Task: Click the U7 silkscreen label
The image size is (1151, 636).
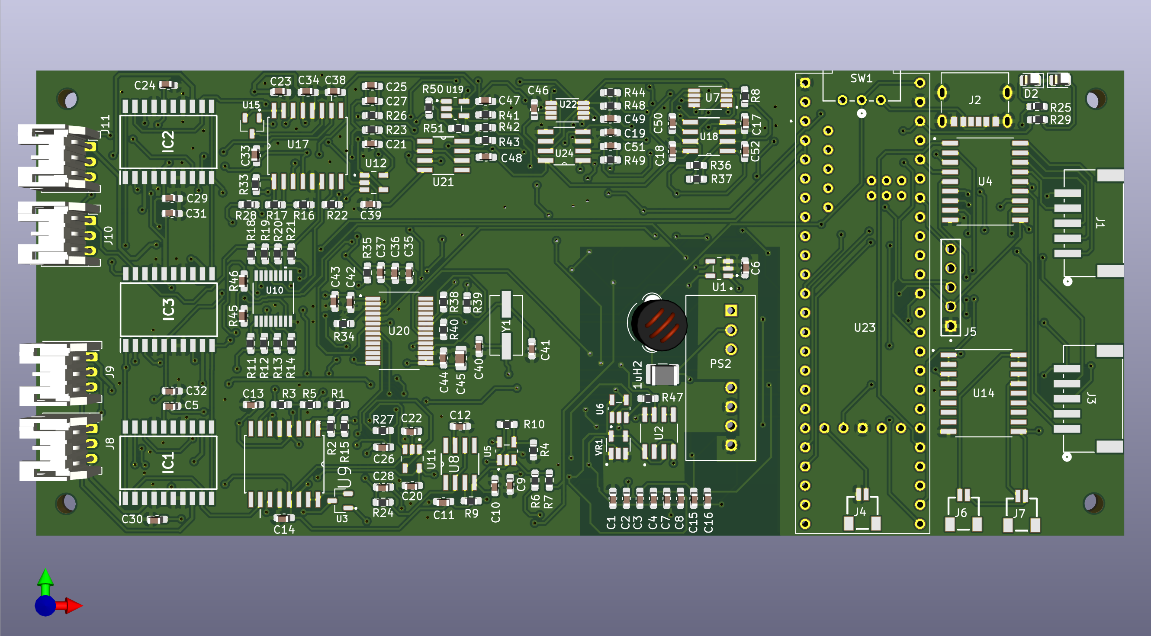Action: click(x=712, y=97)
